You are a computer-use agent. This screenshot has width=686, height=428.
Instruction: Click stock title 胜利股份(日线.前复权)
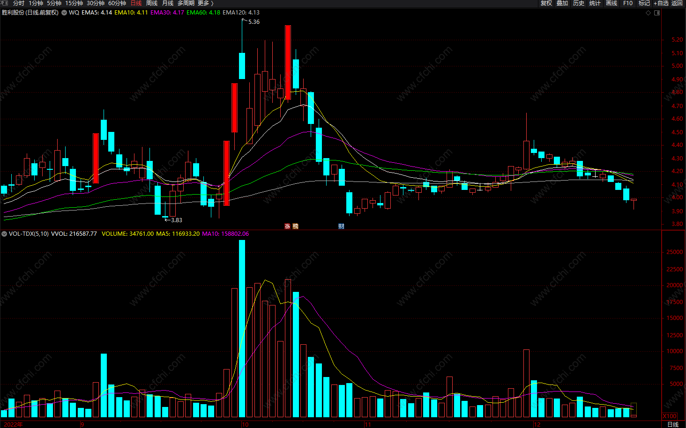(30, 13)
